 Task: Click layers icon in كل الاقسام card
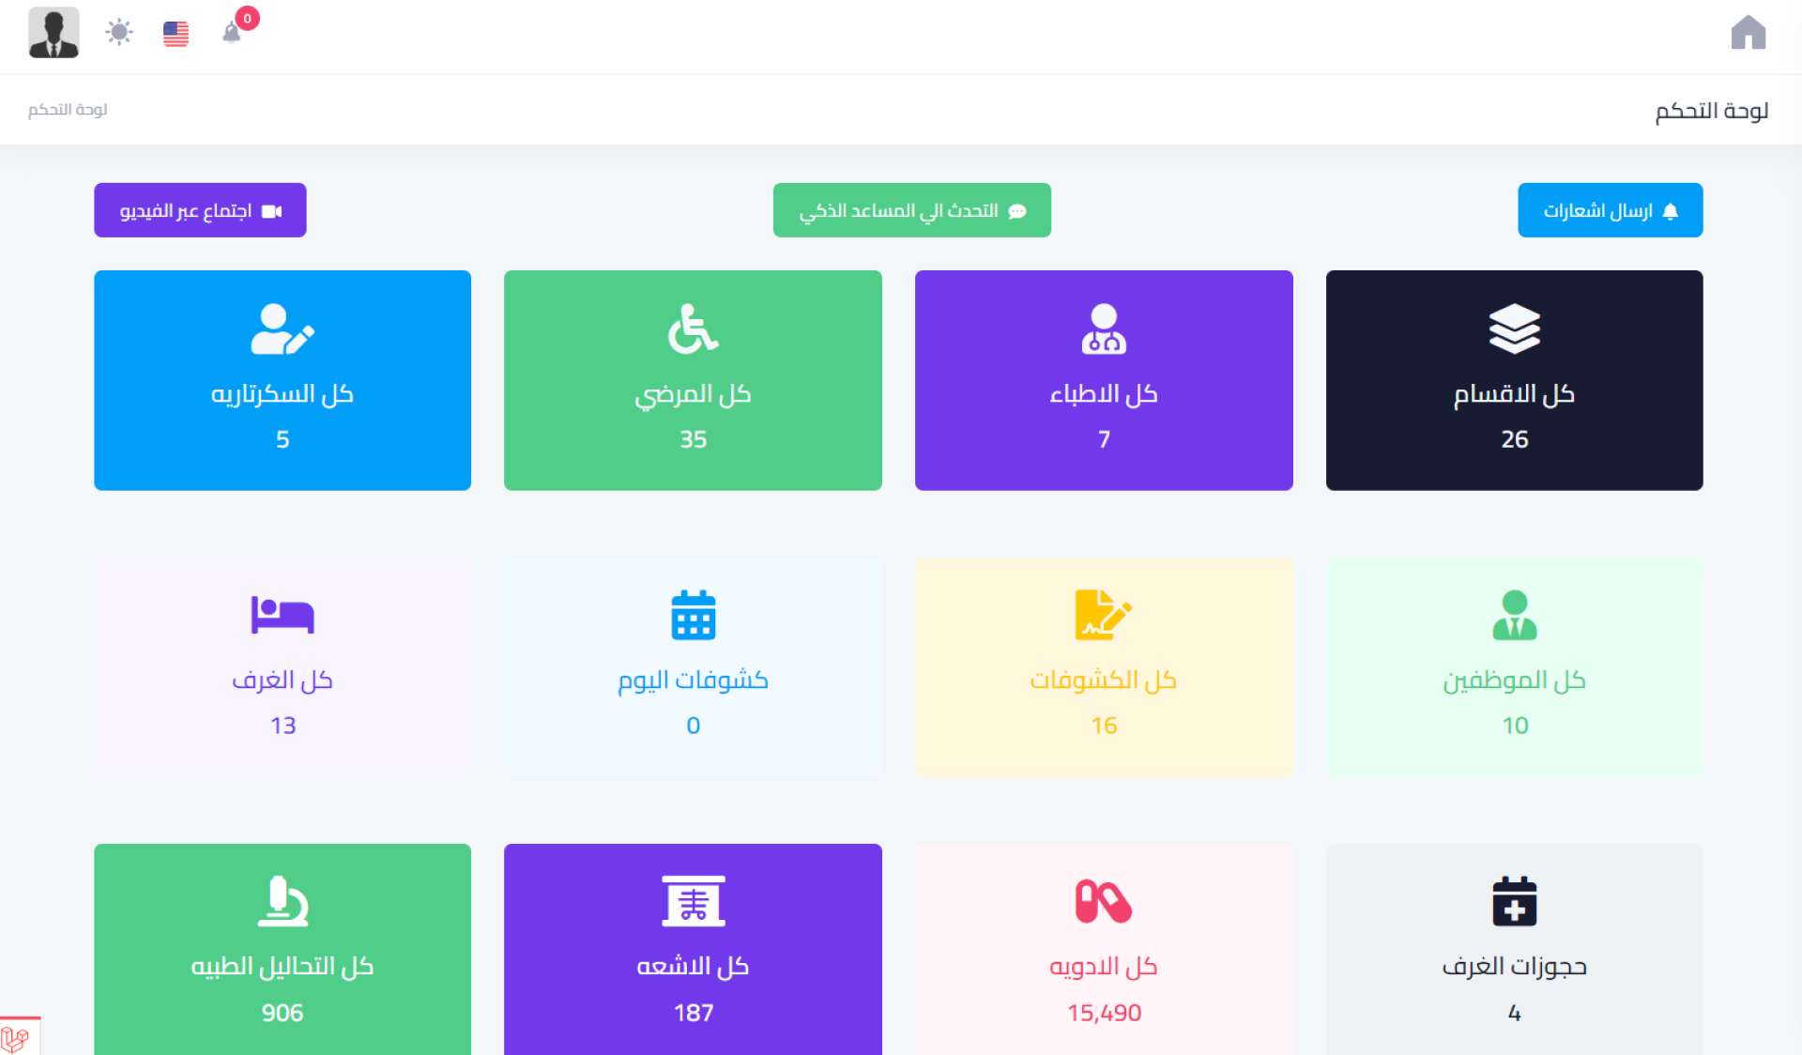(x=1514, y=329)
